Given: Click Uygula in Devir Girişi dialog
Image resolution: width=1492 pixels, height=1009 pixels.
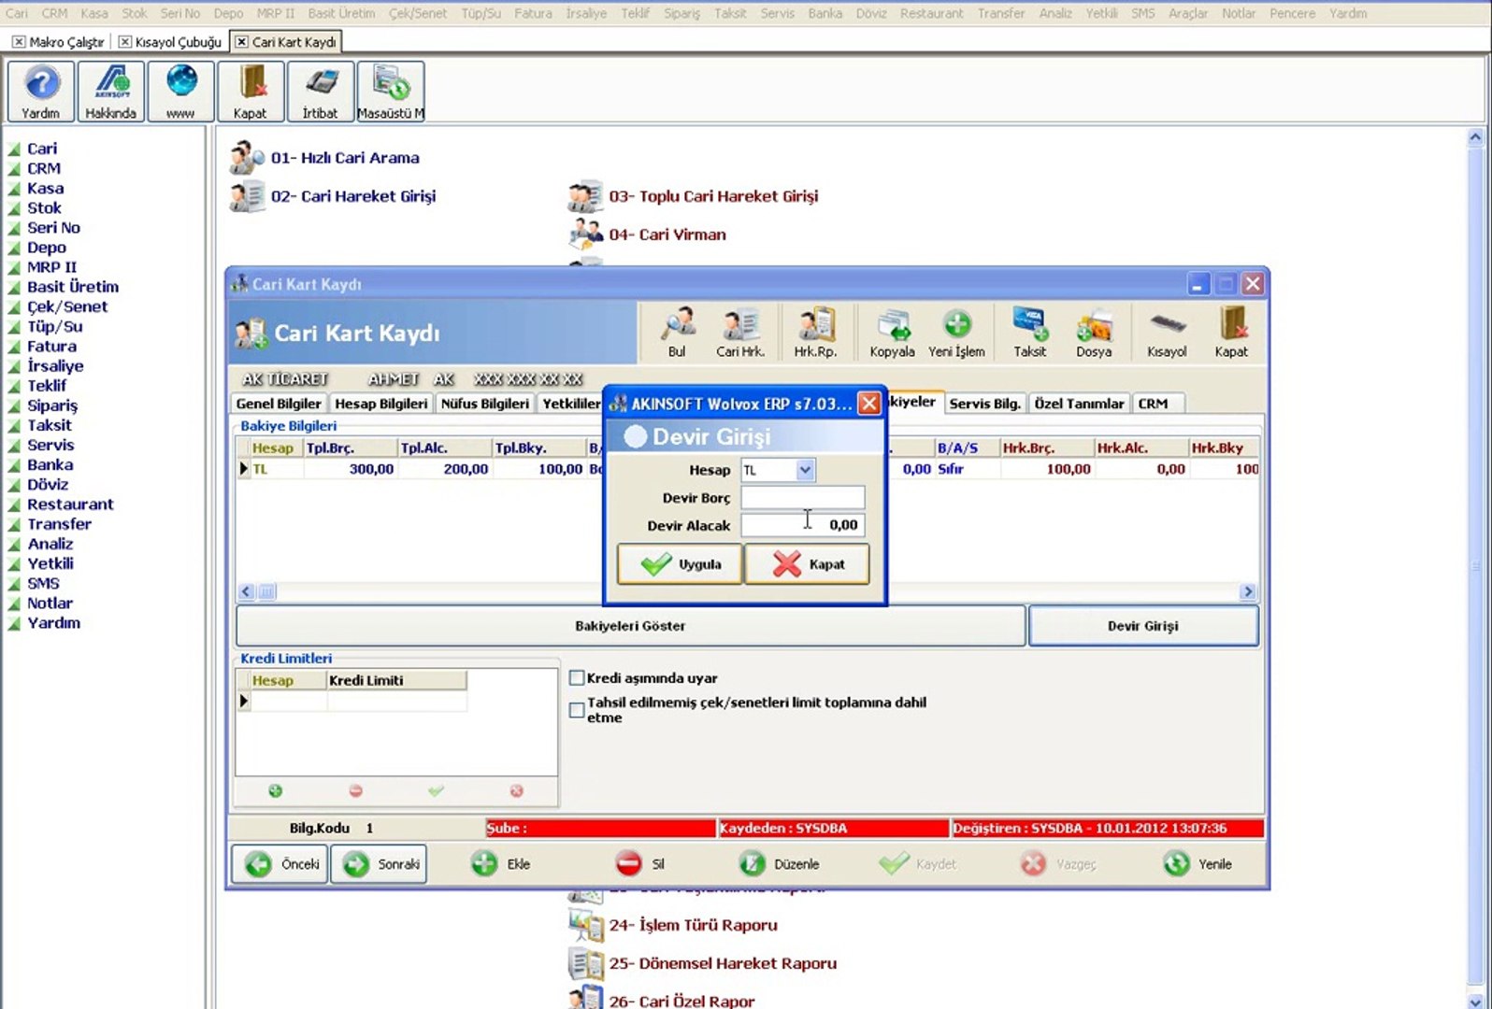Looking at the screenshot, I should click(680, 564).
